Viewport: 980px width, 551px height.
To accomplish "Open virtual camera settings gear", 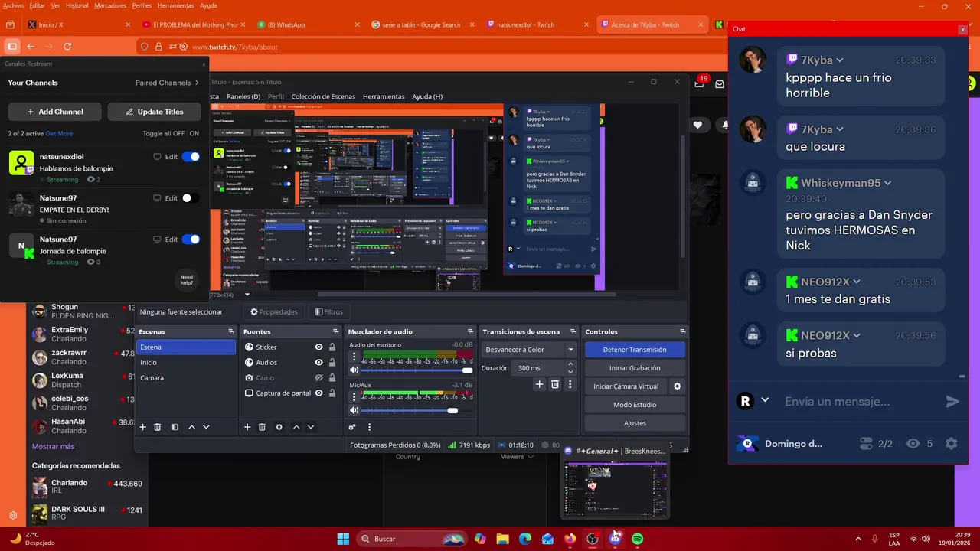I will click(677, 386).
